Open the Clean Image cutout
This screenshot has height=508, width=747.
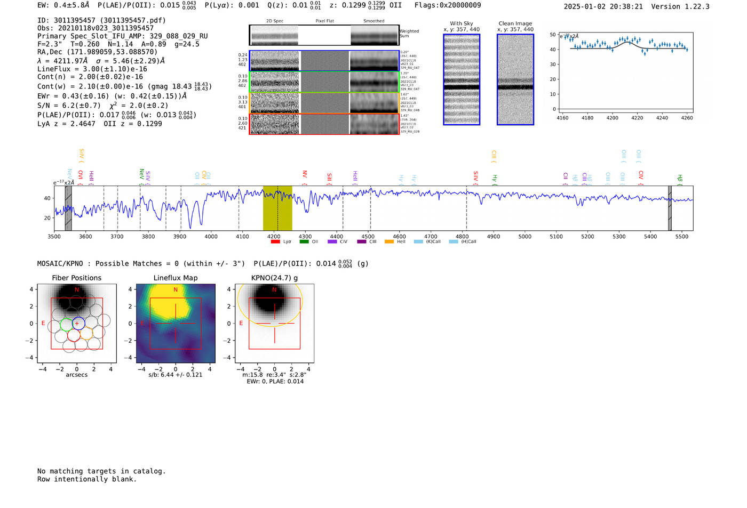515,79
